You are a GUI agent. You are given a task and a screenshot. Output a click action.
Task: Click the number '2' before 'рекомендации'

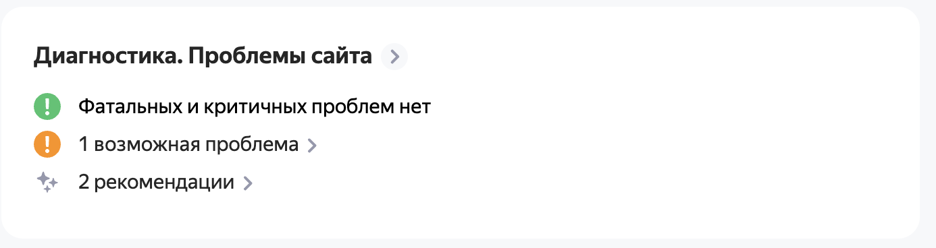pyautogui.click(x=84, y=183)
